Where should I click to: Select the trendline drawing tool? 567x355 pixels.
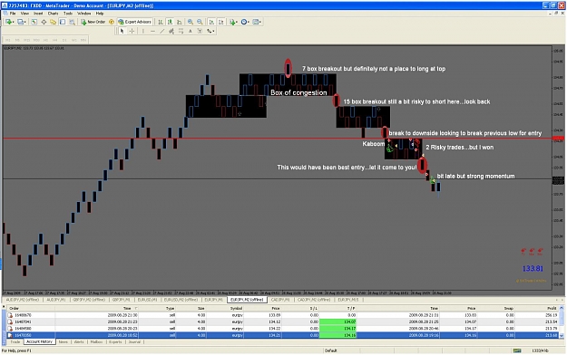click(x=162, y=31)
